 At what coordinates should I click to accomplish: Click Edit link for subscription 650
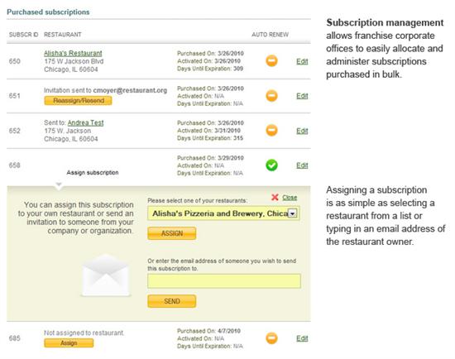pos(302,61)
